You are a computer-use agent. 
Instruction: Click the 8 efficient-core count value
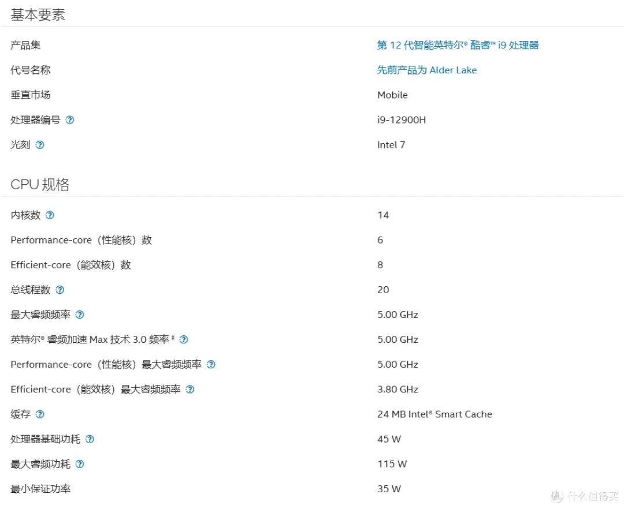380,265
